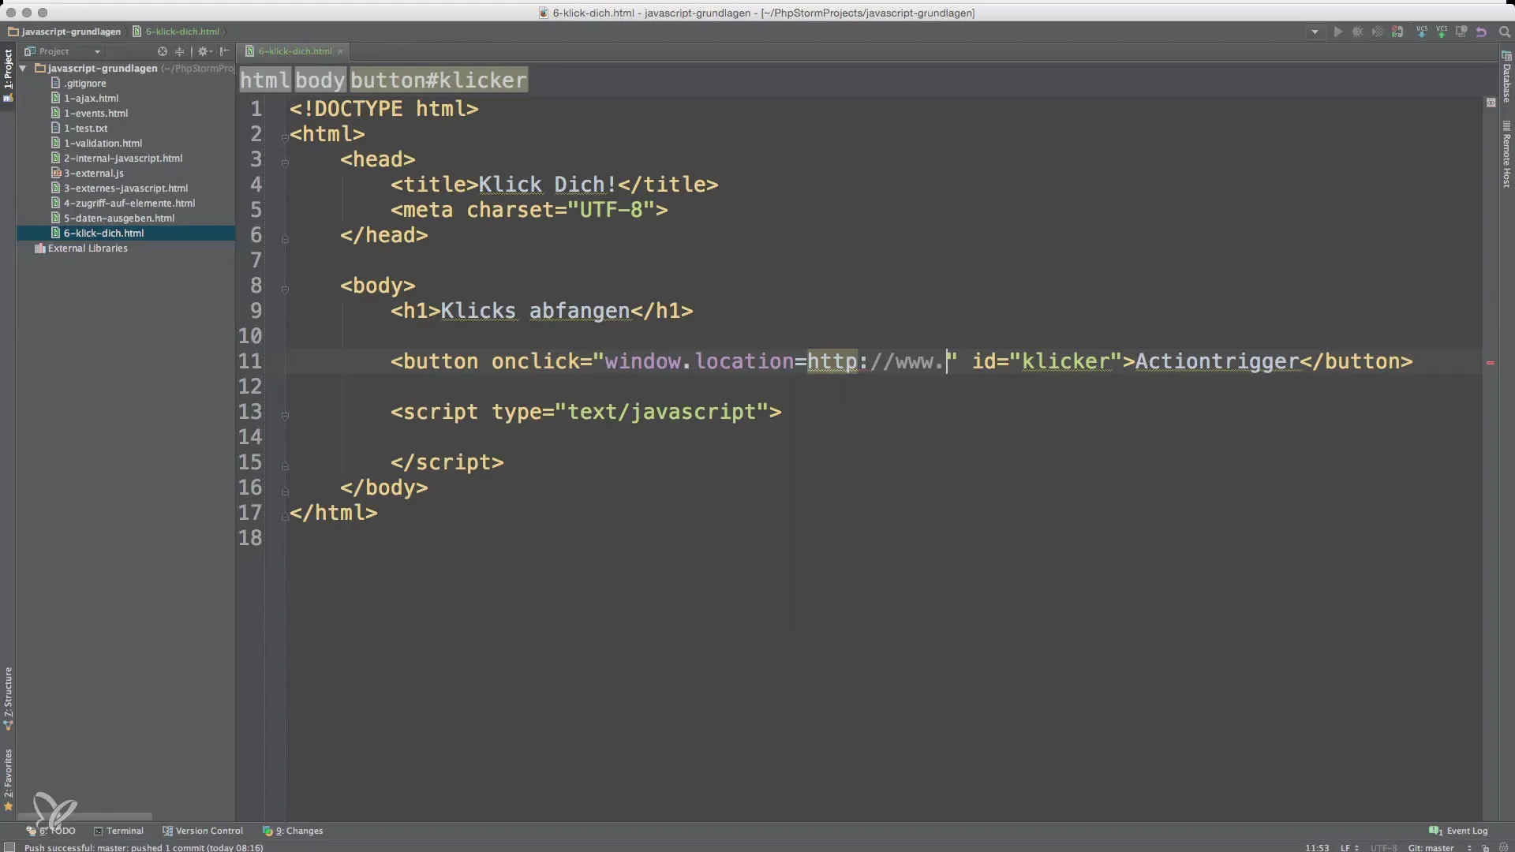Close the 6-klick-dich.html editor tab
1515x852 pixels.
point(341,51)
